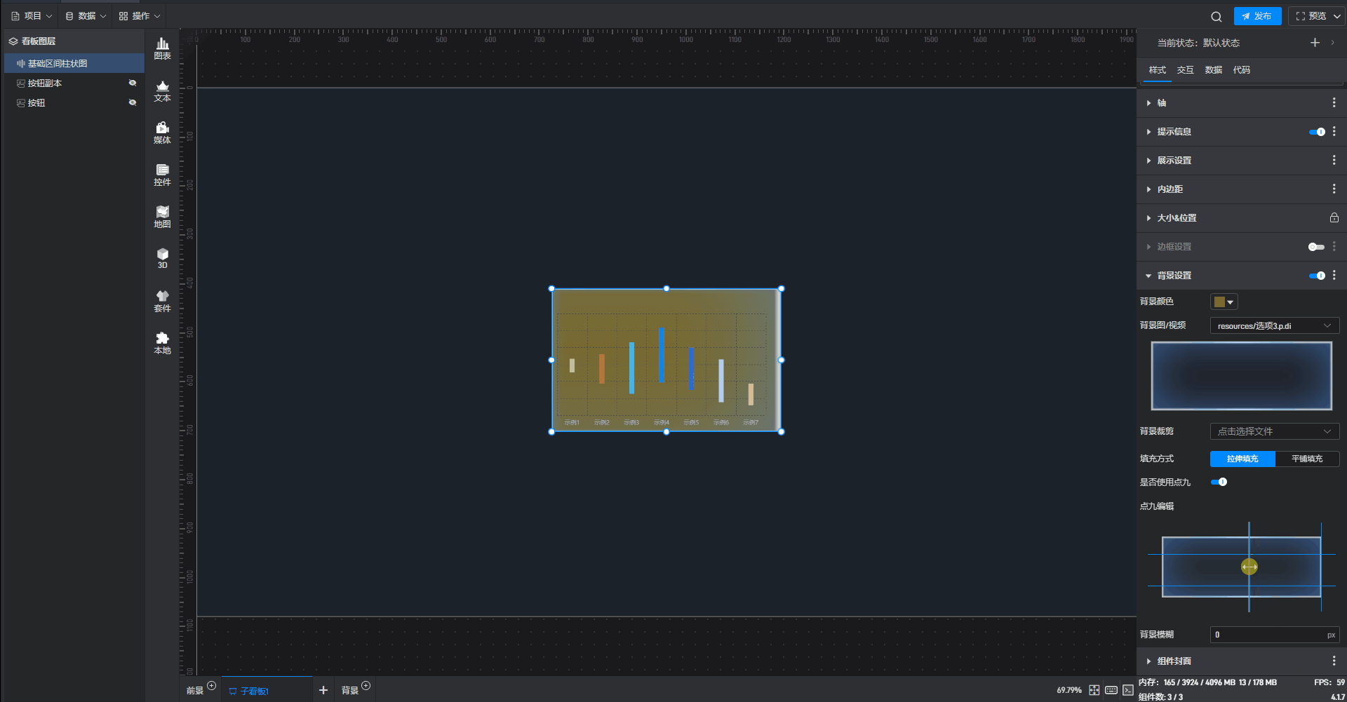
Task: Open the 媒体 media component panel
Action: point(162,133)
